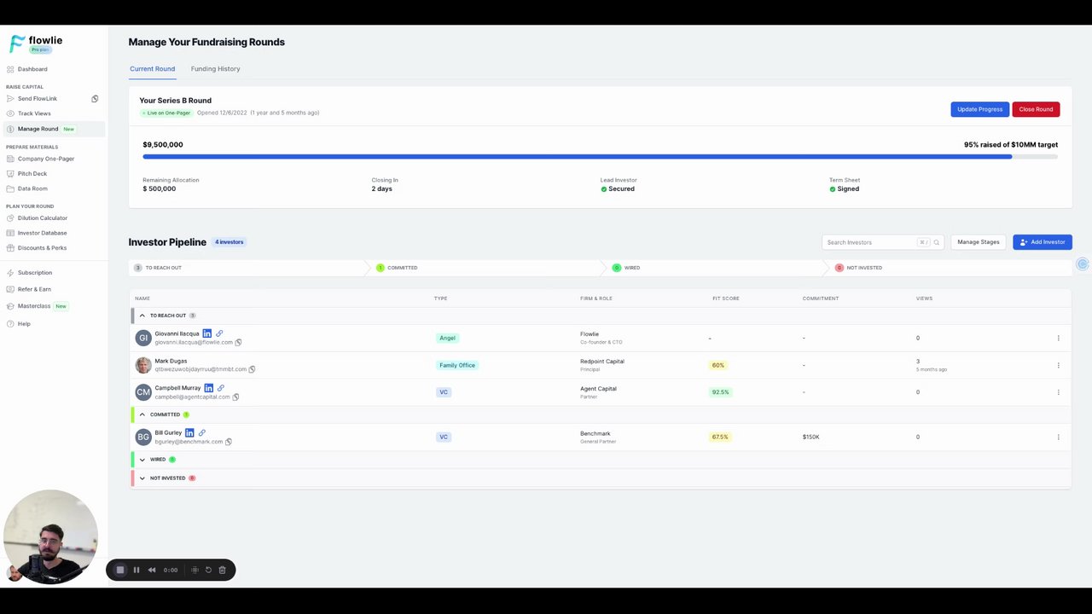Screen dimensions: 1092x614
Task: Click Manage Stages button
Action: 978,242
